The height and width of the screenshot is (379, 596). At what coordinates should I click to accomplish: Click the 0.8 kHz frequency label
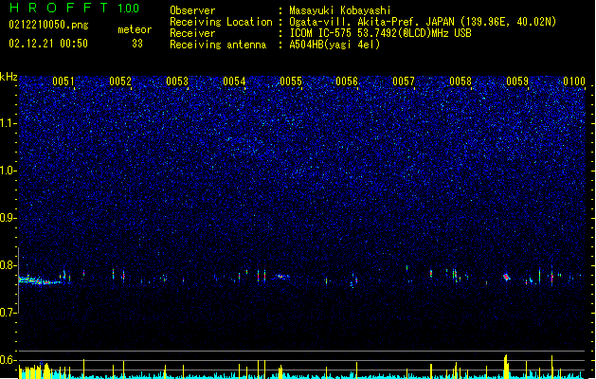pyautogui.click(x=9, y=265)
